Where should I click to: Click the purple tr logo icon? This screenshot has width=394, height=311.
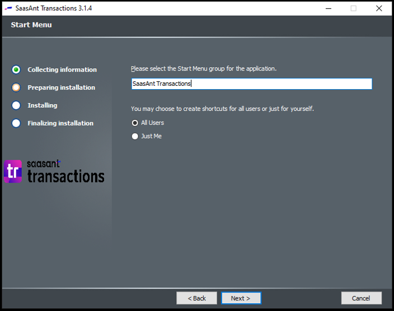coord(13,171)
